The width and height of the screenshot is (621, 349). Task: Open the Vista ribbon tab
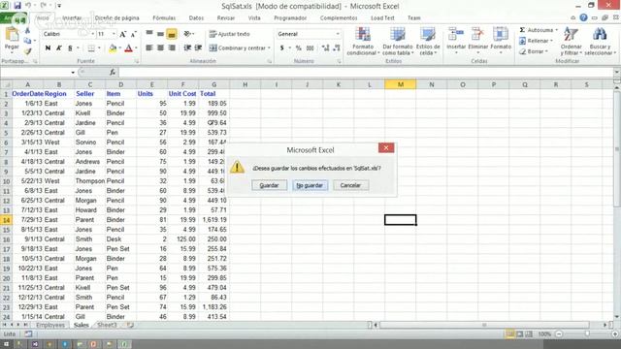[254, 18]
